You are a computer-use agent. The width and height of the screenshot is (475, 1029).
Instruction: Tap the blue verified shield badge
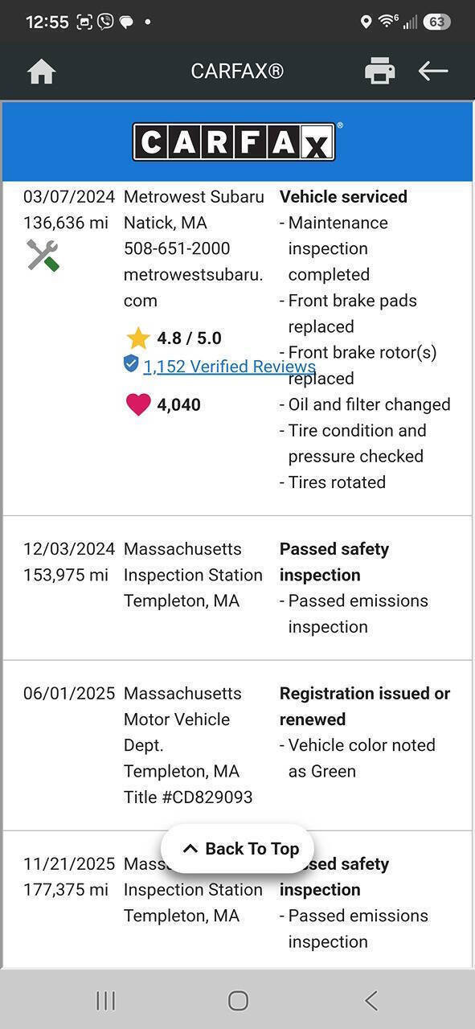(x=131, y=364)
